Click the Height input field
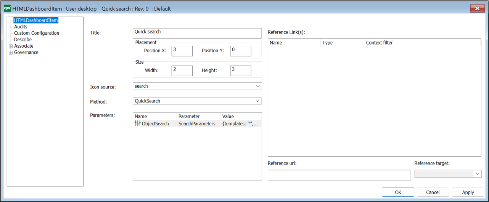Image resolution: width=489 pixels, height=202 pixels. coord(241,71)
